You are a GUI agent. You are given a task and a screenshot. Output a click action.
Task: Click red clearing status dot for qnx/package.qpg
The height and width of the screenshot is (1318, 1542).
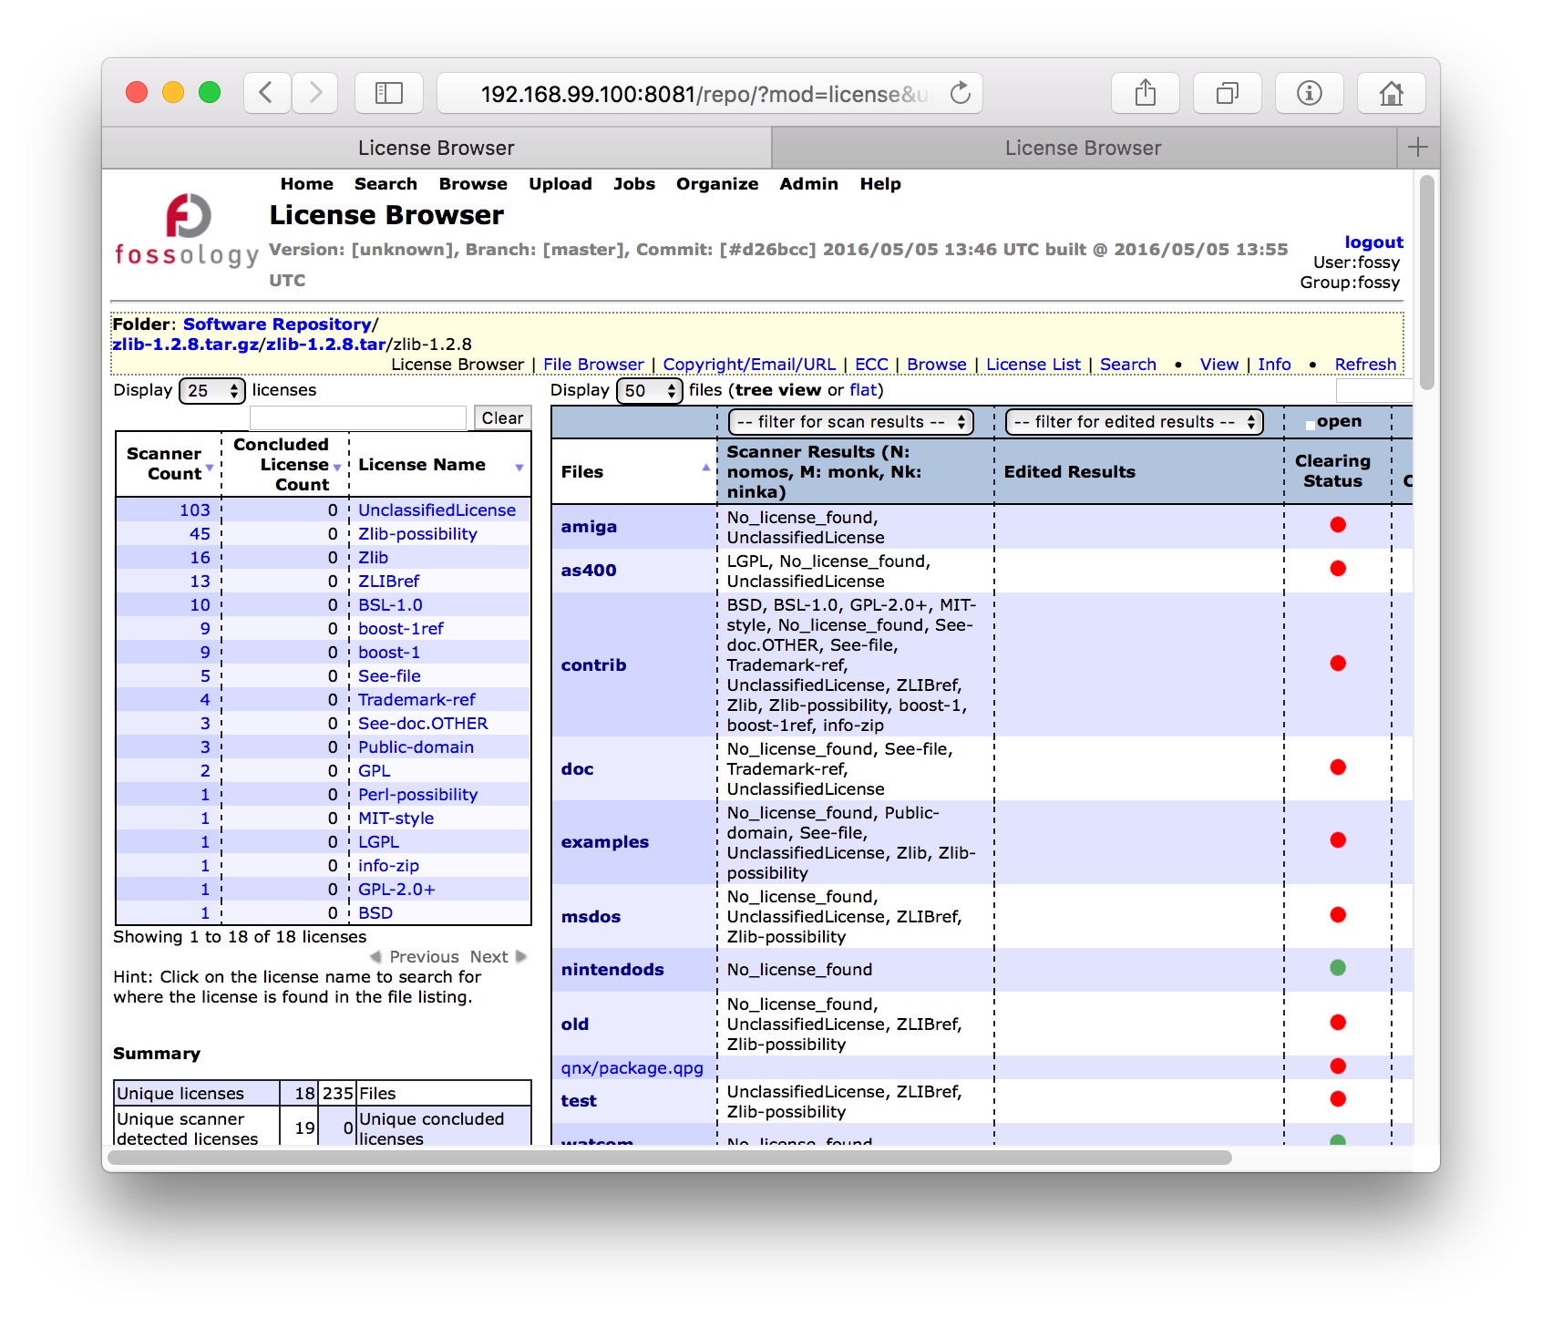1338,1066
